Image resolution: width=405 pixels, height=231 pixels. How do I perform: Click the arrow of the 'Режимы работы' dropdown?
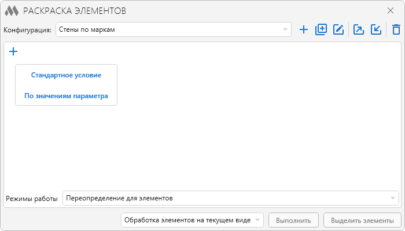392,199
